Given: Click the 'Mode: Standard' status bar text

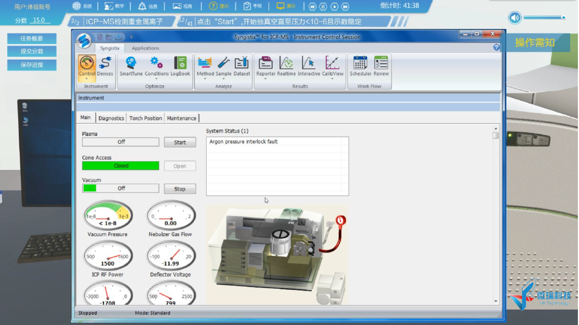Looking at the screenshot, I should click(152, 313).
